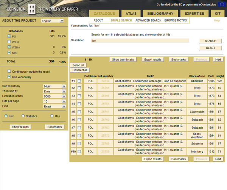Viewport: 227px width, 190px height.
Task: Click the Bernstein logo icon
Action: 32,9
